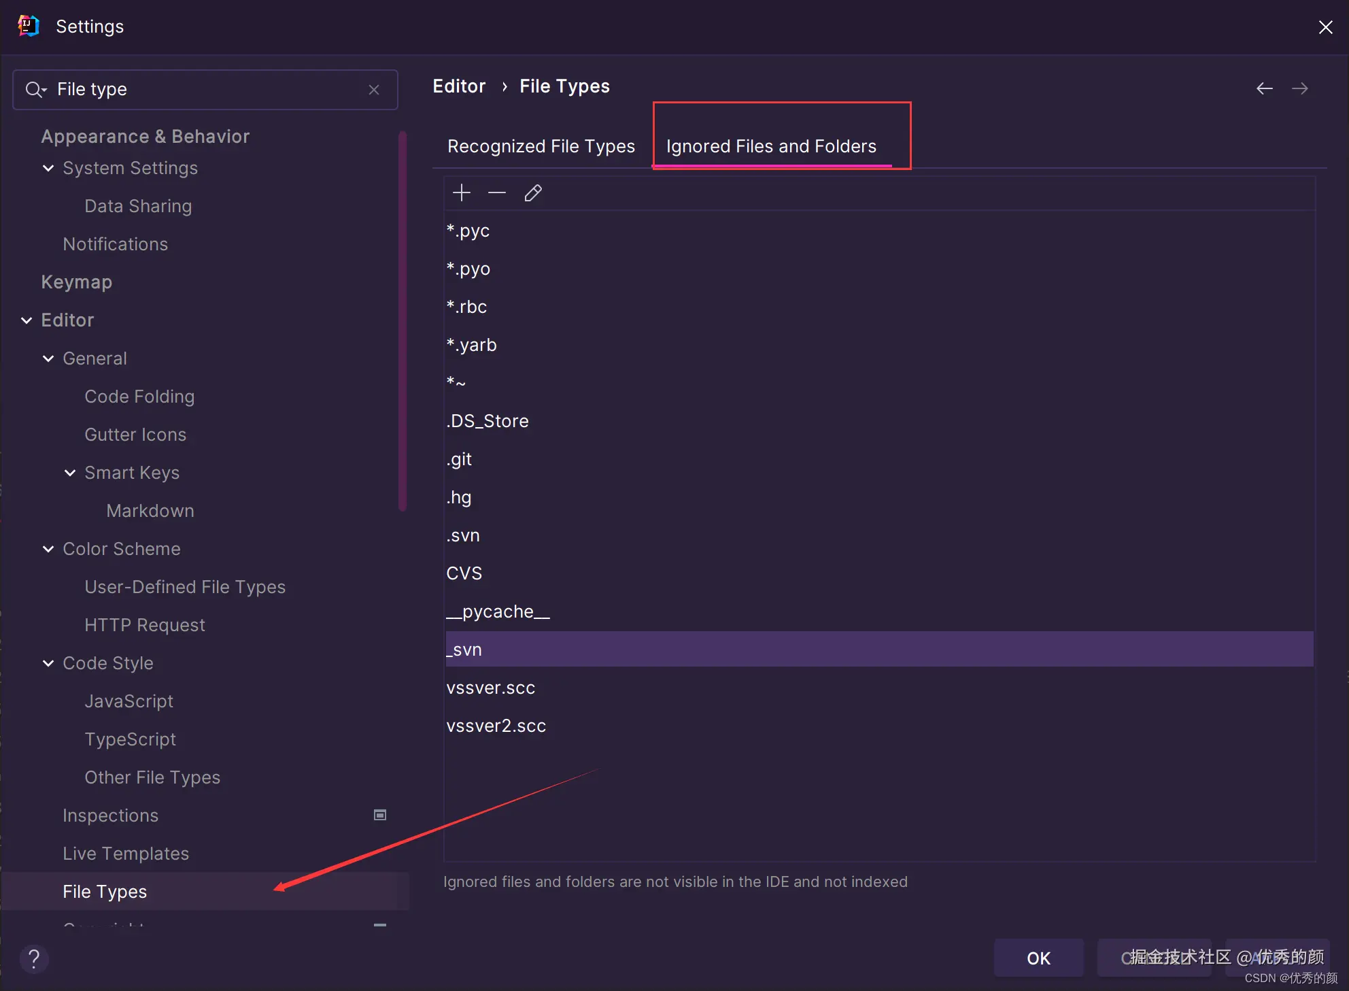Image resolution: width=1349 pixels, height=991 pixels.
Task: Click the sidebar vertical scrollbar
Action: (x=403, y=320)
